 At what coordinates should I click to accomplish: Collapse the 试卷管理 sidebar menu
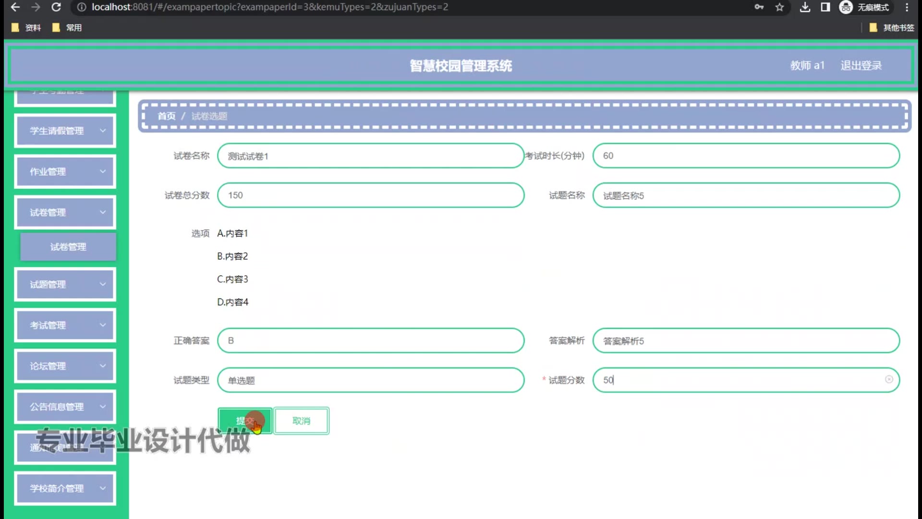point(65,212)
